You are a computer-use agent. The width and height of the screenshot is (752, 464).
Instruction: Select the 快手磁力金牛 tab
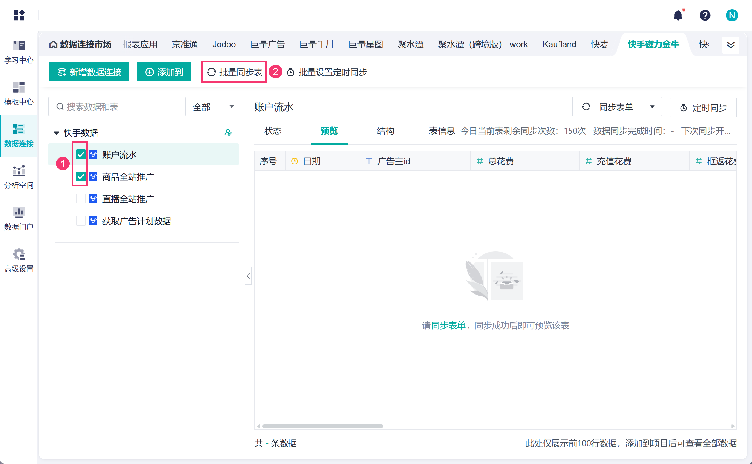coord(653,44)
